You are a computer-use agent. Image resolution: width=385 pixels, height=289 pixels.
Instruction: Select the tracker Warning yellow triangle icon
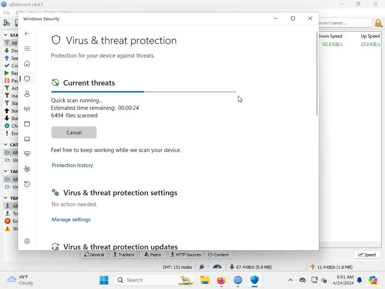point(8,228)
